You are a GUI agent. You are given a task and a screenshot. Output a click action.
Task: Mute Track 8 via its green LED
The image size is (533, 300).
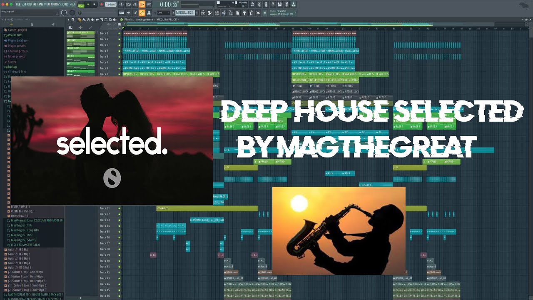[x=119, y=74]
